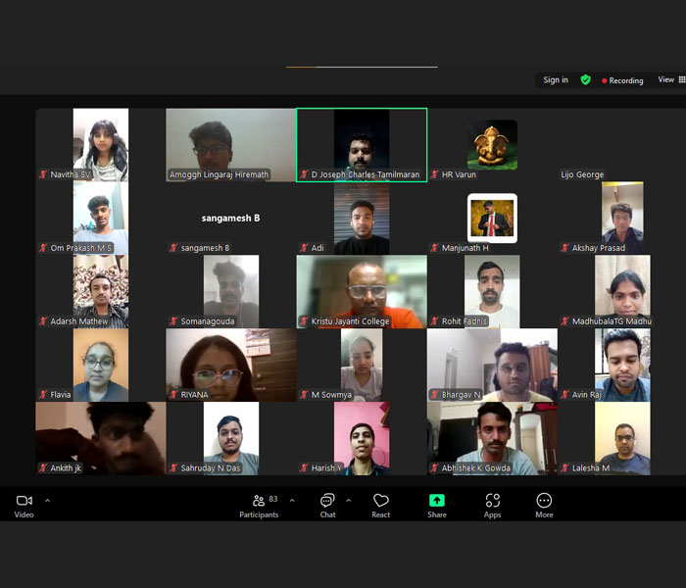Open the Chat panel
Viewport: 686px width, 588px height.
point(327,501)
